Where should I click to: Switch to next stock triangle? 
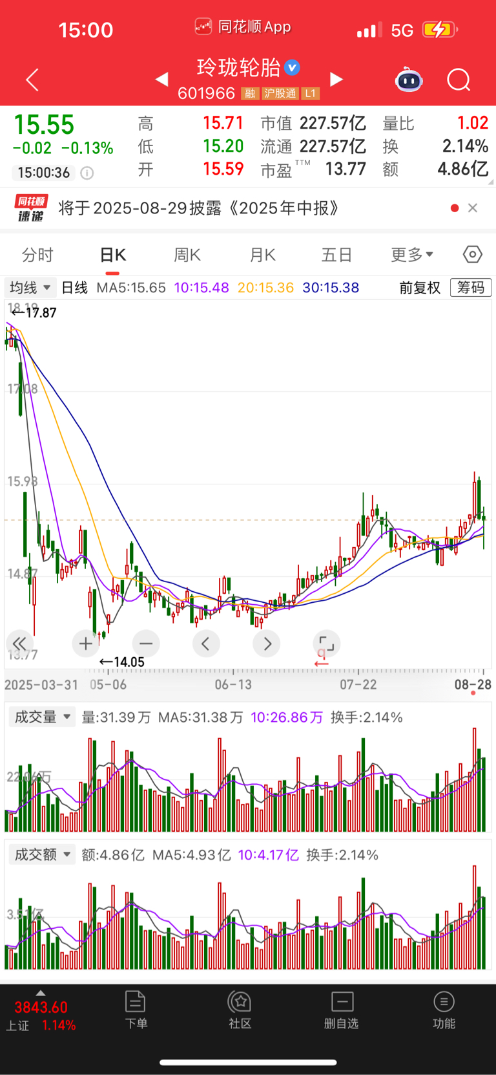pyautogui.click(x=336, y=80)
